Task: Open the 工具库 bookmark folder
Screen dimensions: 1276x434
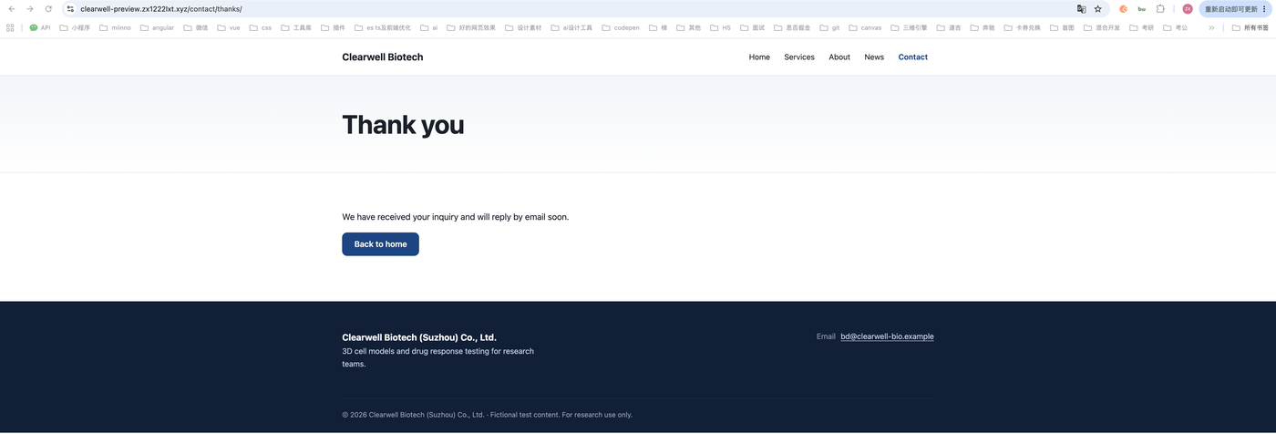Action: point(296,27)
